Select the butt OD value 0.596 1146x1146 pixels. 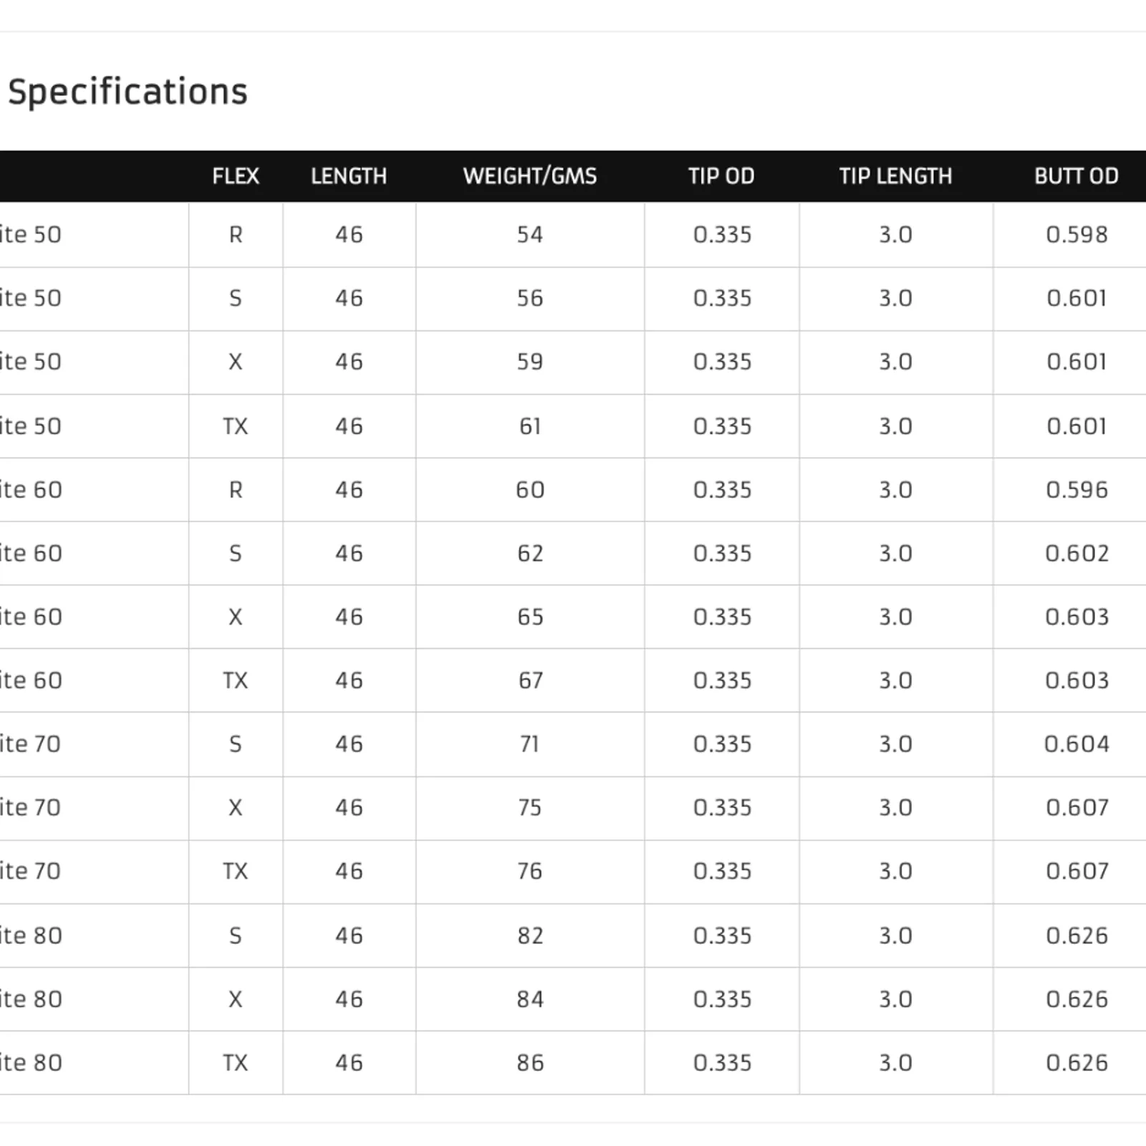1077,490
